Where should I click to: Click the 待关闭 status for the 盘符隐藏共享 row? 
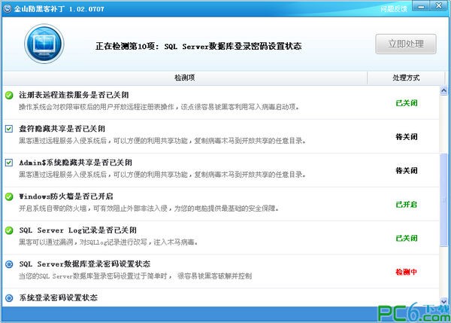tap(406, 137)
